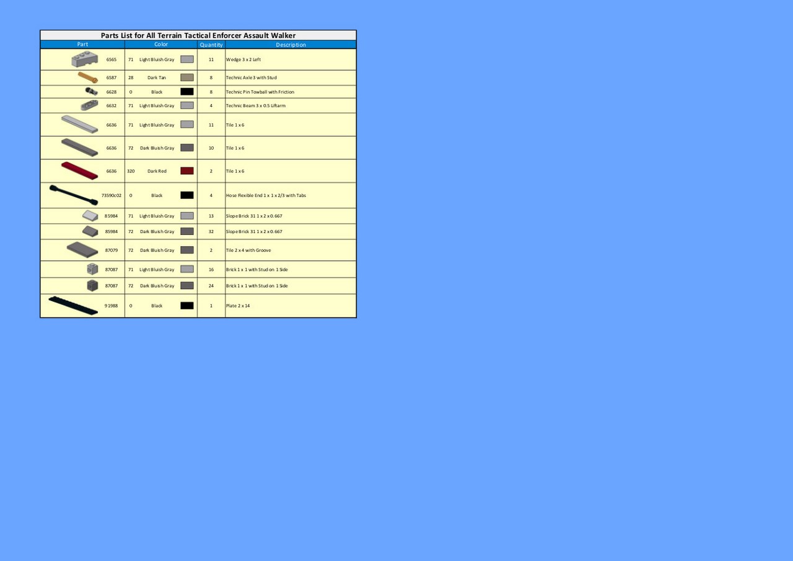Click 'Technic Beam 3 x 0.5 Liftarm' description
Screen dimensions: 793x561
(256, 105)
